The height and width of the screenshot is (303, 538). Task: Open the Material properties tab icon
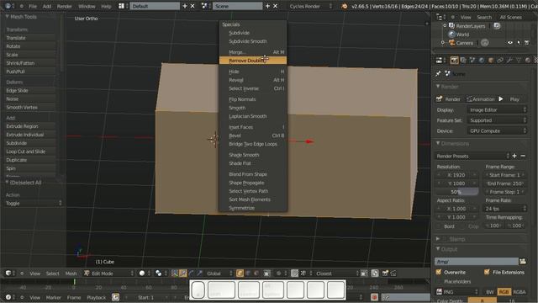coord(528,61)
